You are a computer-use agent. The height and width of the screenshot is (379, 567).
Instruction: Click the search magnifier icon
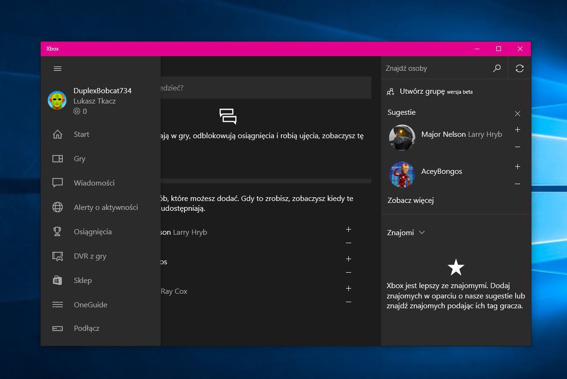[x=497, y=68]
